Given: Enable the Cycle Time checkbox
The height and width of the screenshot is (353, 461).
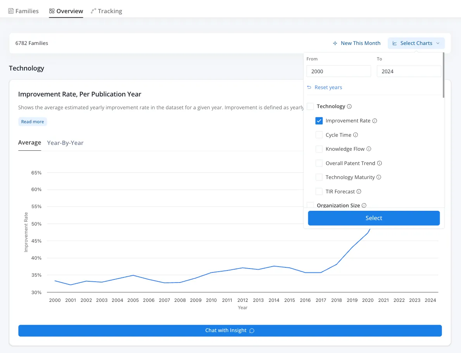Looking at the screenshot, I should pos(319,135).
